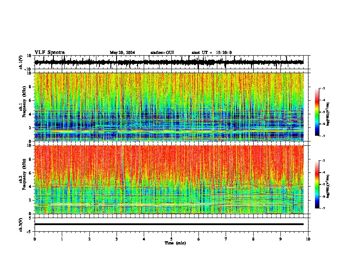The image size is (347, 268).
Task: Click the "VLF Spectra" plot title
Action: 50,53
